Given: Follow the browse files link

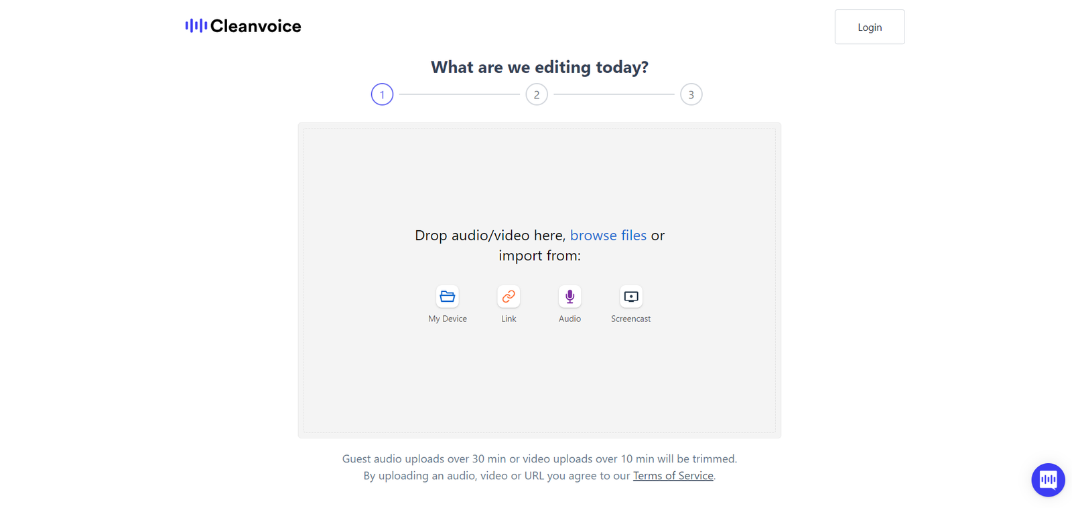Looking at the screenshot, I should point(608,235).
